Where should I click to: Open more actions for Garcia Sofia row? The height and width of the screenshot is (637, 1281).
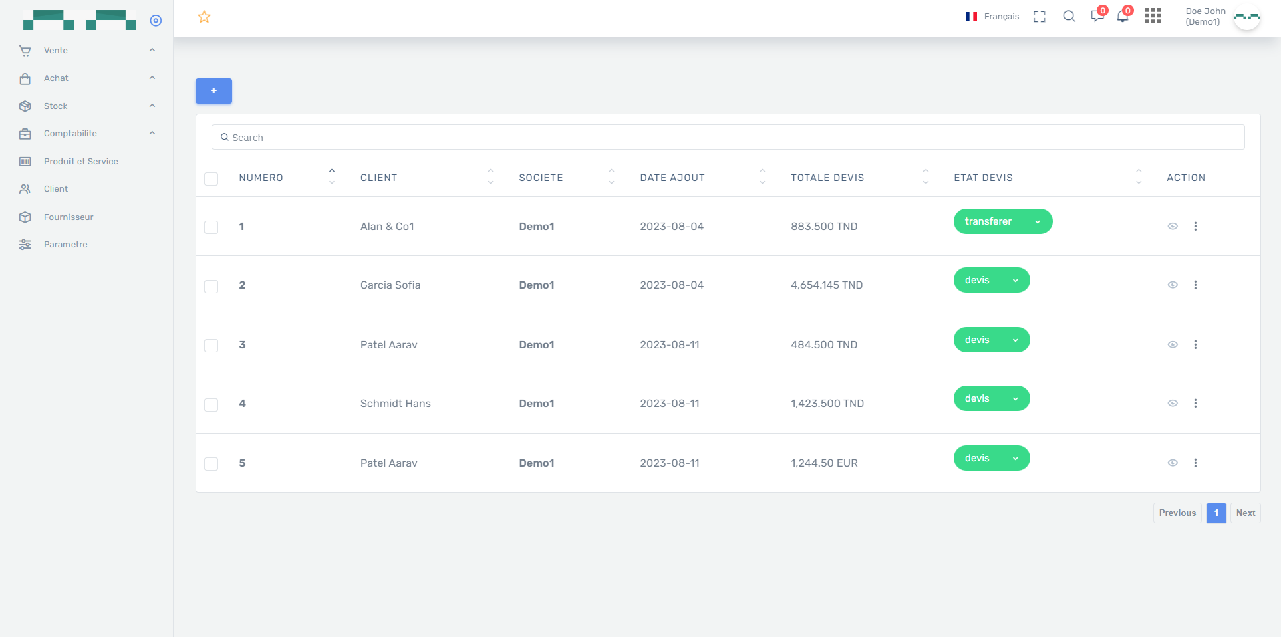[1195, 285]
